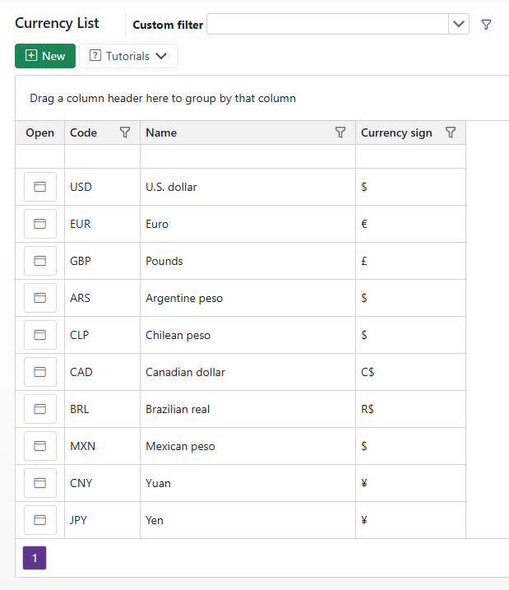The height and width of the screenshot is (590, 509).
Task: Open the CNY currency record
Action: pyautogui.click(x=40, y=483)
